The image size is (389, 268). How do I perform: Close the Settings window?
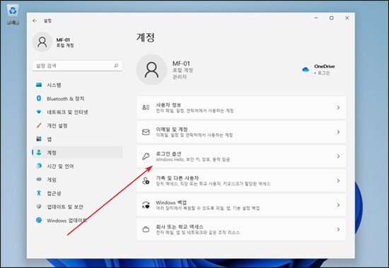coord(347,18)
